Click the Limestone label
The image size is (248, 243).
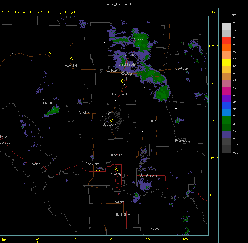point(44,103)
